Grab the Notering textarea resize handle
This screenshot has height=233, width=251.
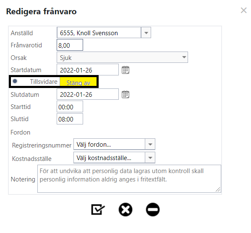218,189
